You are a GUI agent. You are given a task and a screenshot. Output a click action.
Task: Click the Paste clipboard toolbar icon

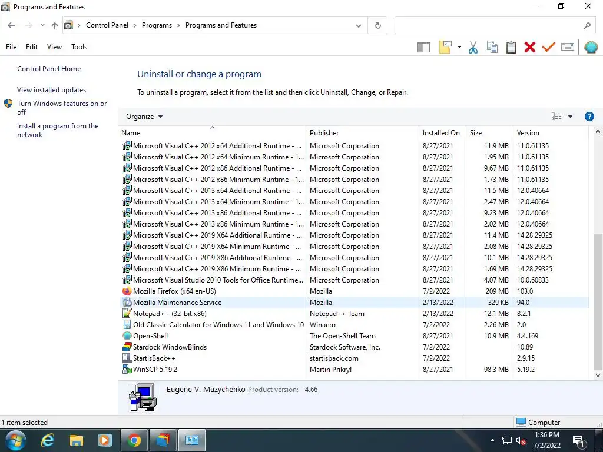tap(511, 47)
